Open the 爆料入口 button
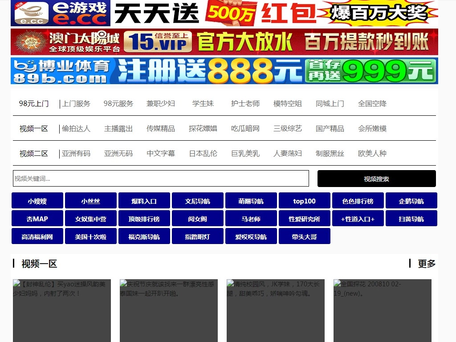Screen dimensions: 456x342 pos(144,201)
